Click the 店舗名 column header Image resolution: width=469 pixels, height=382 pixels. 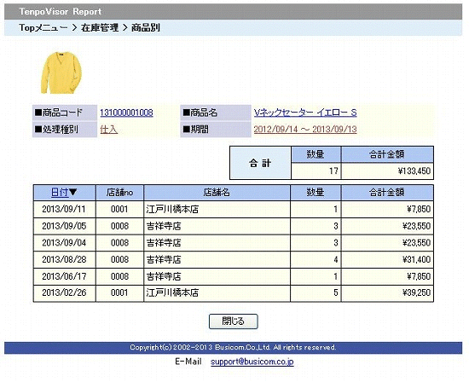click(x=217, y=193)
